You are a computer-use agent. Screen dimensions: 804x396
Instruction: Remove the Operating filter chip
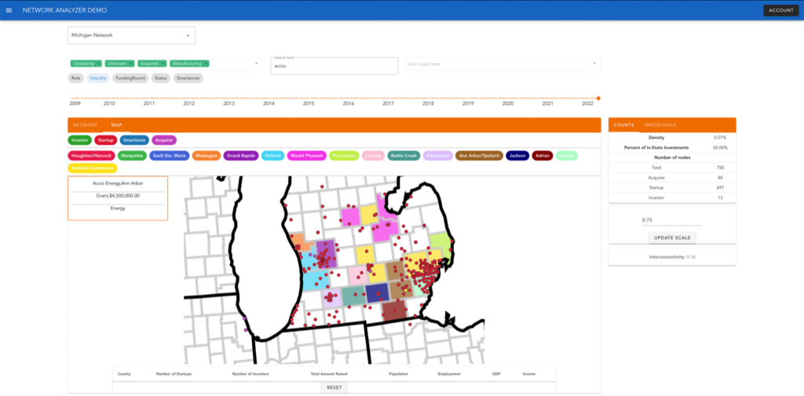tap(97, 63)
